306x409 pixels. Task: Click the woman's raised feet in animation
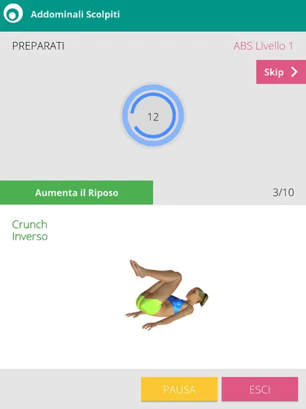[x=137, y=268]
